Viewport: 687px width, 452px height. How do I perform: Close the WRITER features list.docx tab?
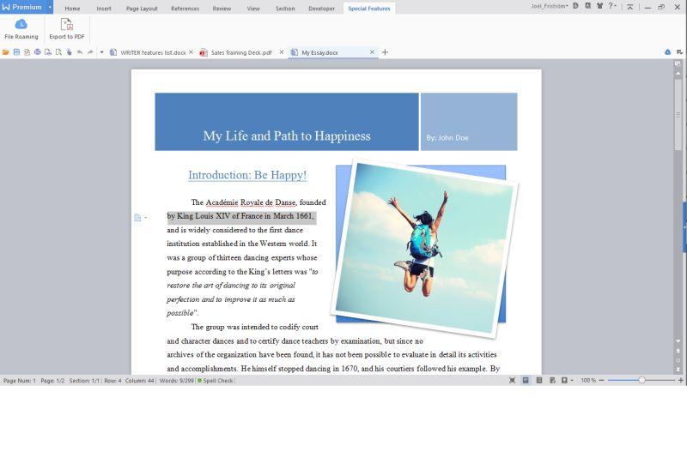point(191,52)
